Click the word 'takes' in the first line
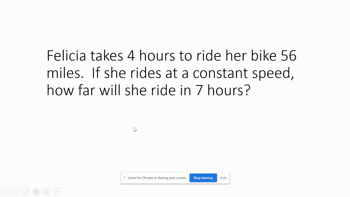This screenshot has width=350, height=197. click(x=107, y=56)
